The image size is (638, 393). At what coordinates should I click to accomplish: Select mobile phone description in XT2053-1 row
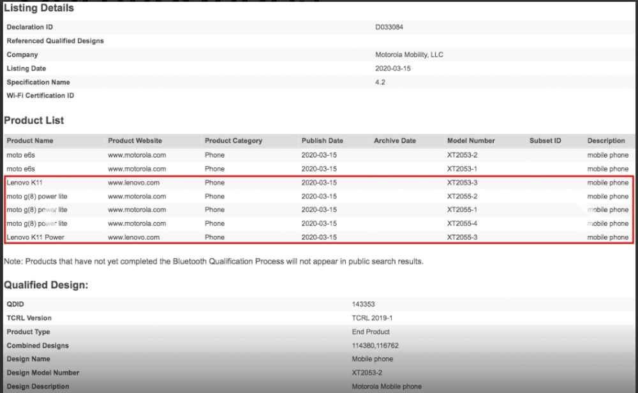point(607,169)
